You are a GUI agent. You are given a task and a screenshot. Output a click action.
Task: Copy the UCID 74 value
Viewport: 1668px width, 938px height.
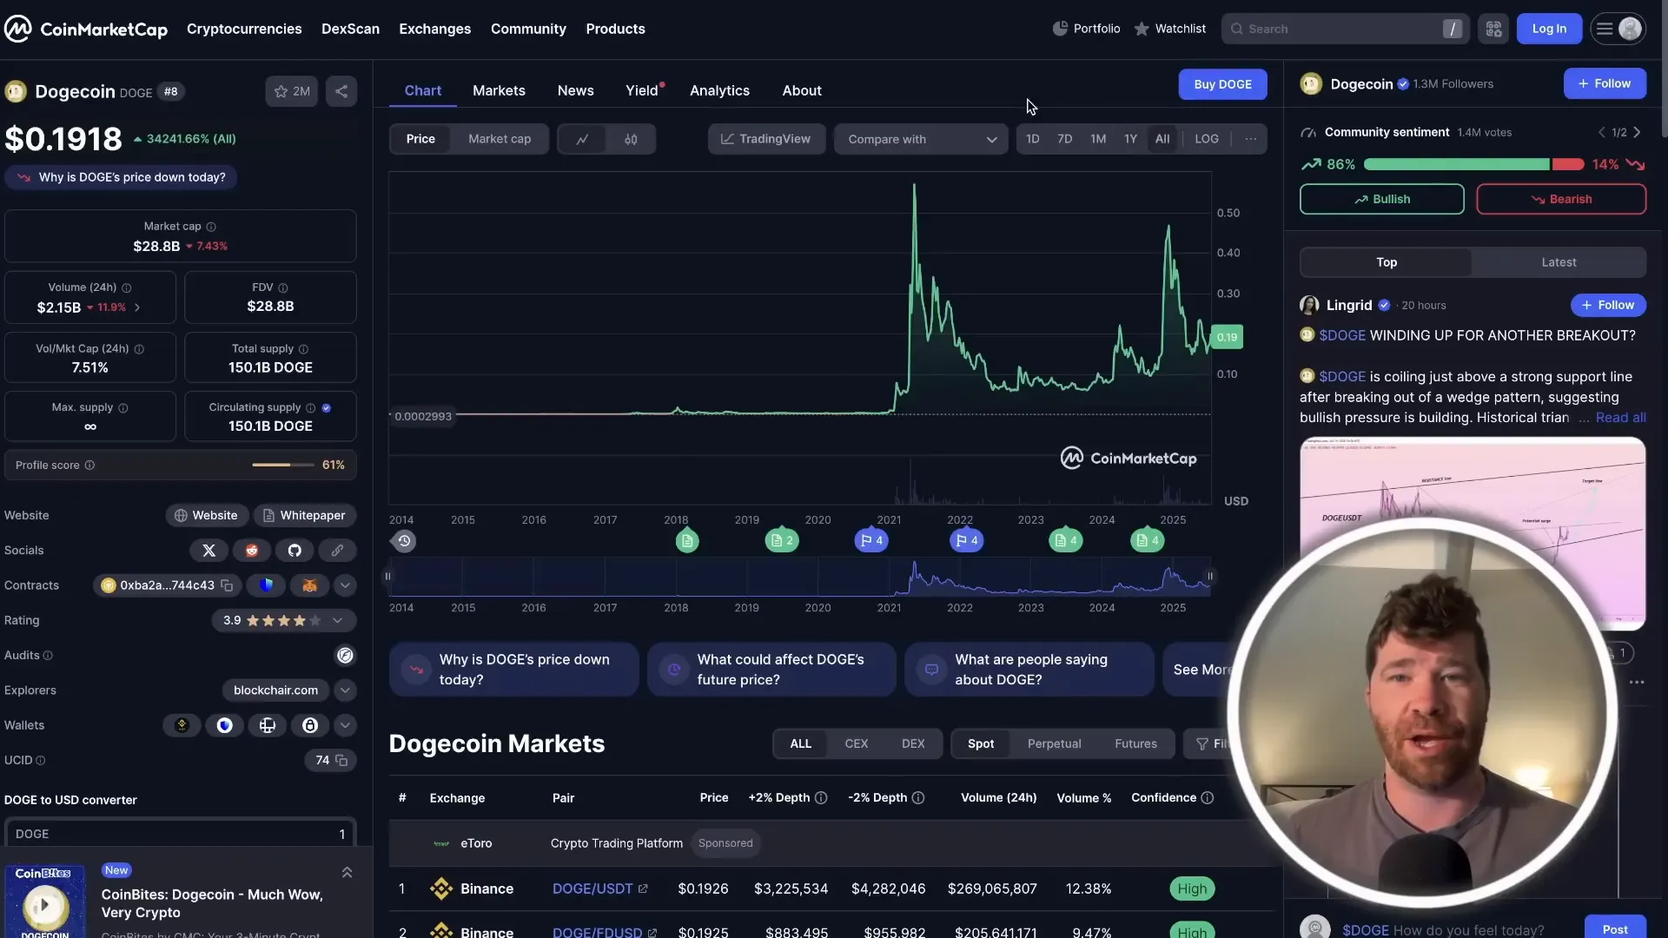pyautogui.click(x=341, y=761)
